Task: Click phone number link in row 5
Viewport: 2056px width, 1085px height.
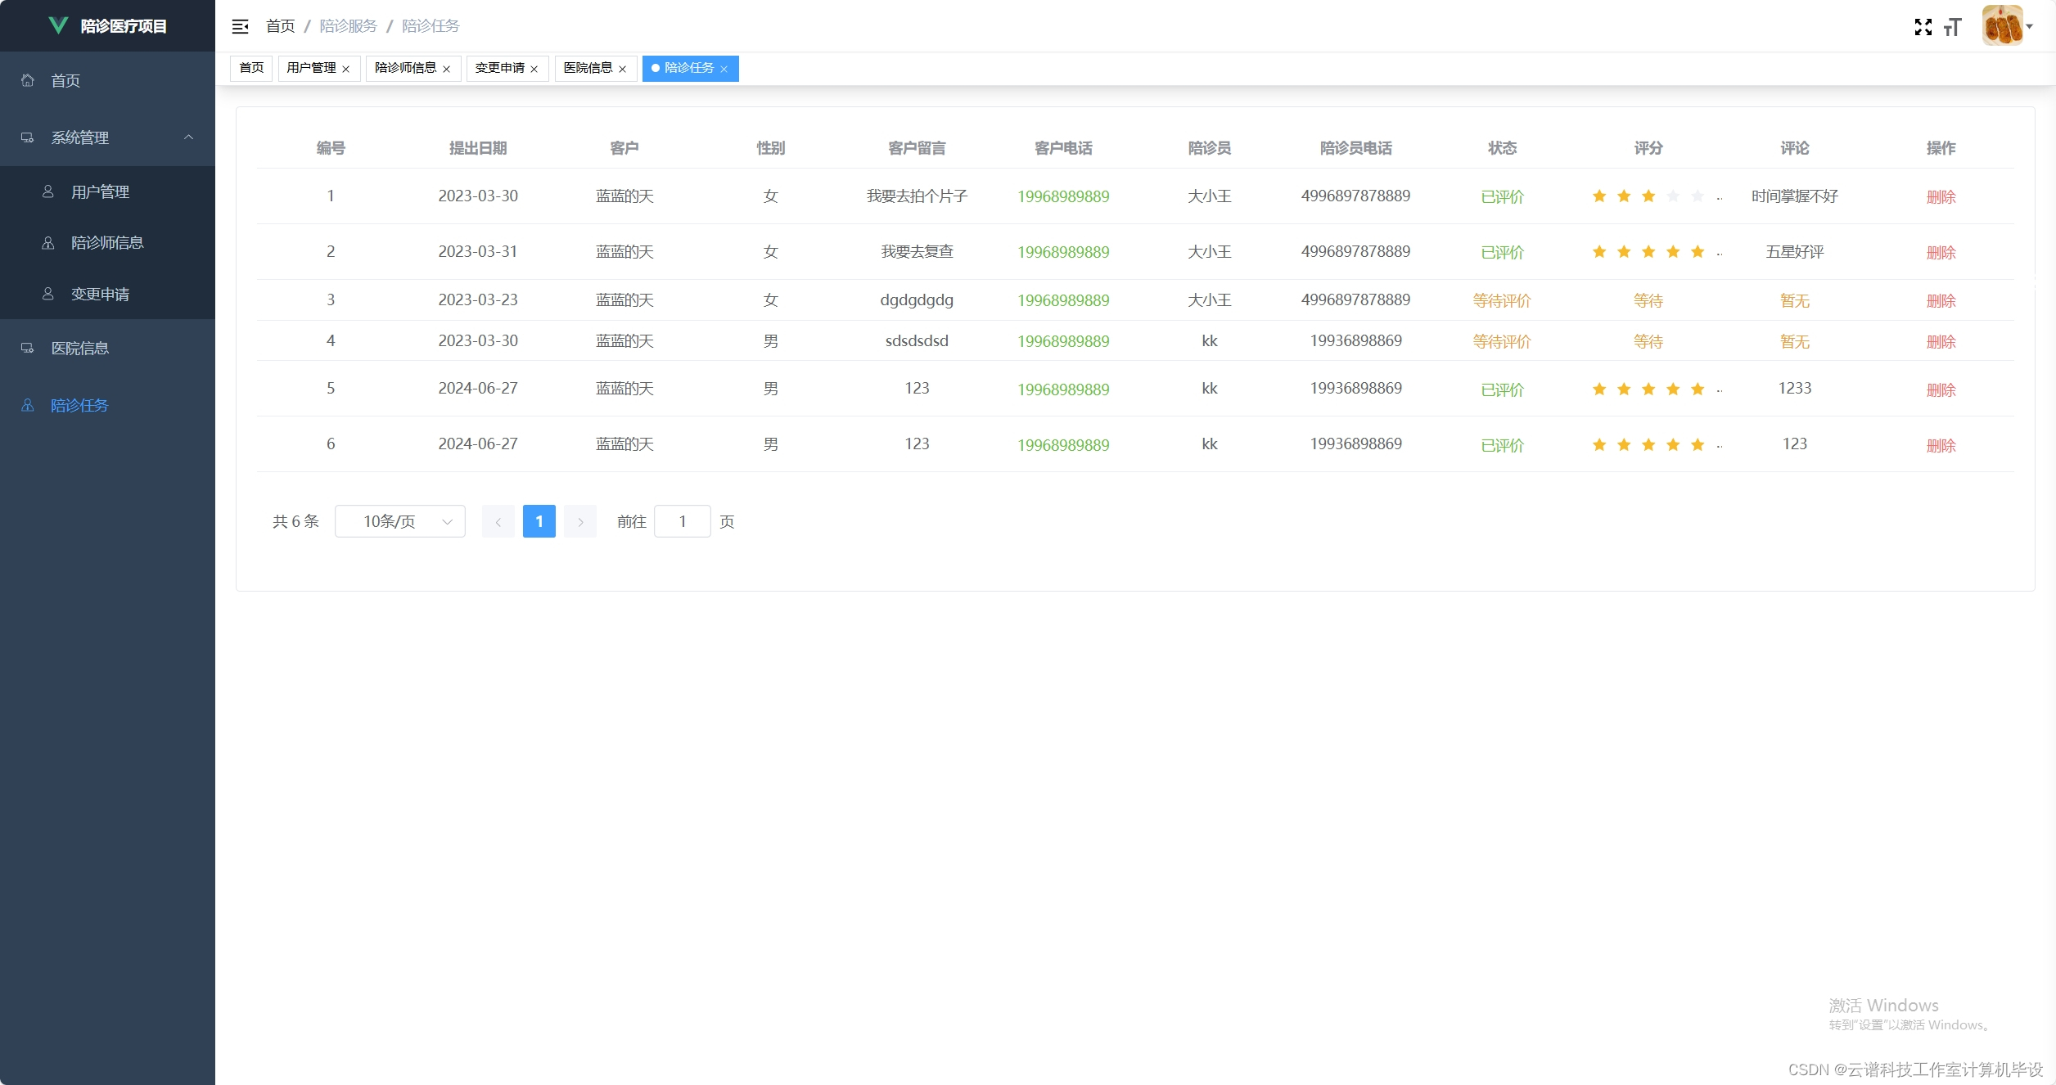Action: [1063, 389]
